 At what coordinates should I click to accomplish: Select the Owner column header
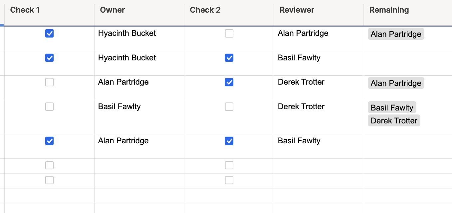(139, 10)
